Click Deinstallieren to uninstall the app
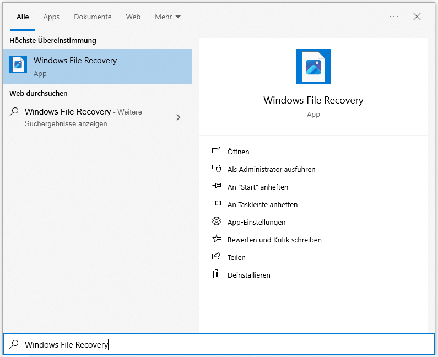The image size is (438, 357). coord(249,275)
